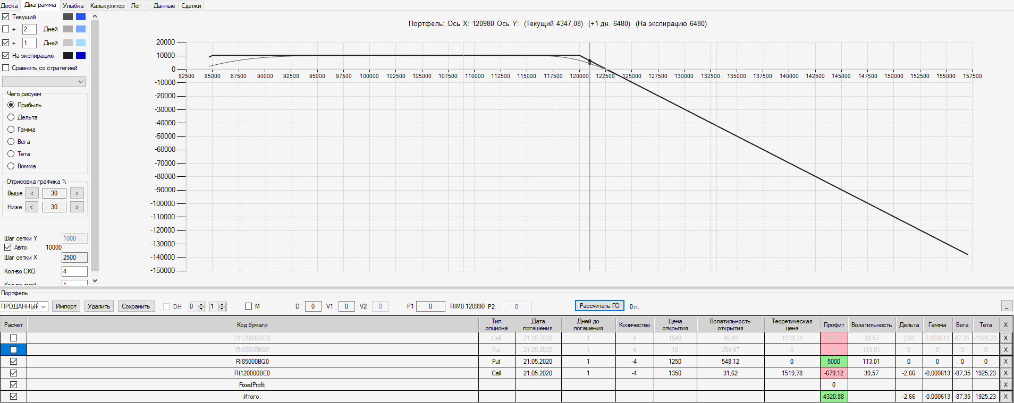Remove the FixedProfit row with X button
Viewport: 1014px width, 403px height.
[1005, 385]
